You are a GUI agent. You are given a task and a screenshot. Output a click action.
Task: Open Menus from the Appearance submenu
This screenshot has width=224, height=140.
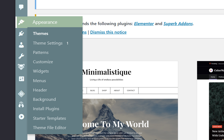click(39, 81)
